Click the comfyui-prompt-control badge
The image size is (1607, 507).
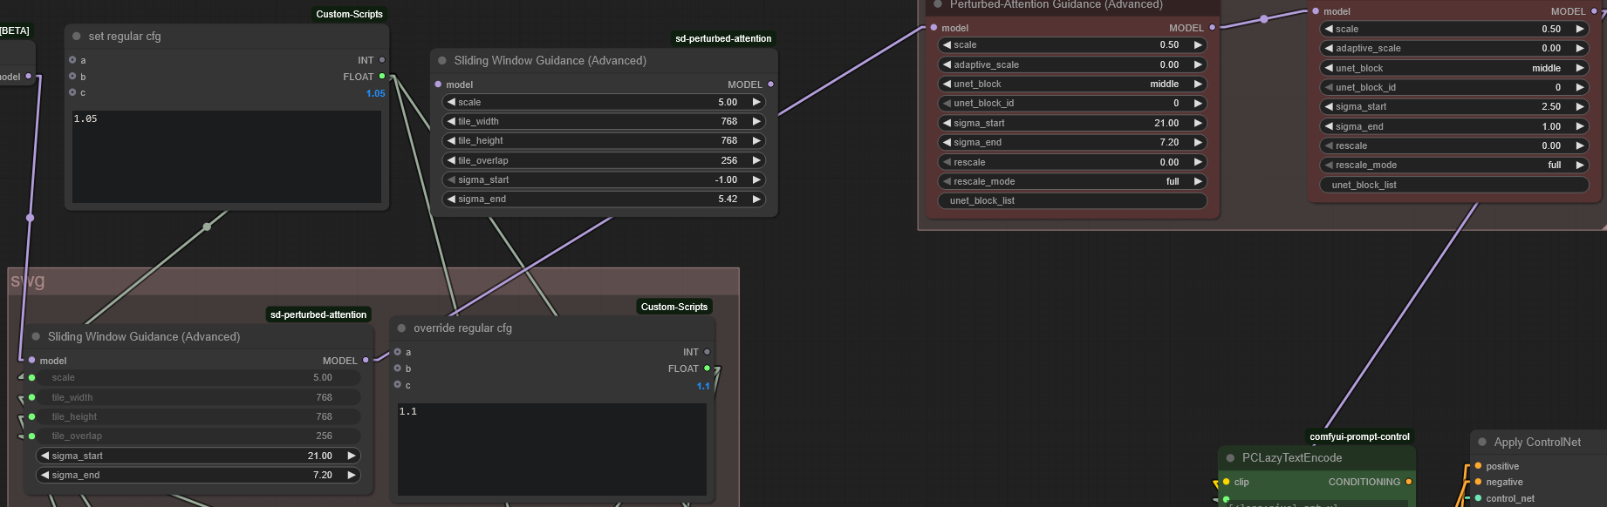tap(1359, 436)
